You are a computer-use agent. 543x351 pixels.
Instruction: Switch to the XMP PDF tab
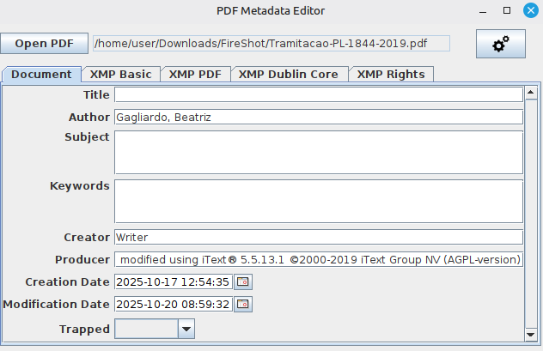(x=195, y=74)
